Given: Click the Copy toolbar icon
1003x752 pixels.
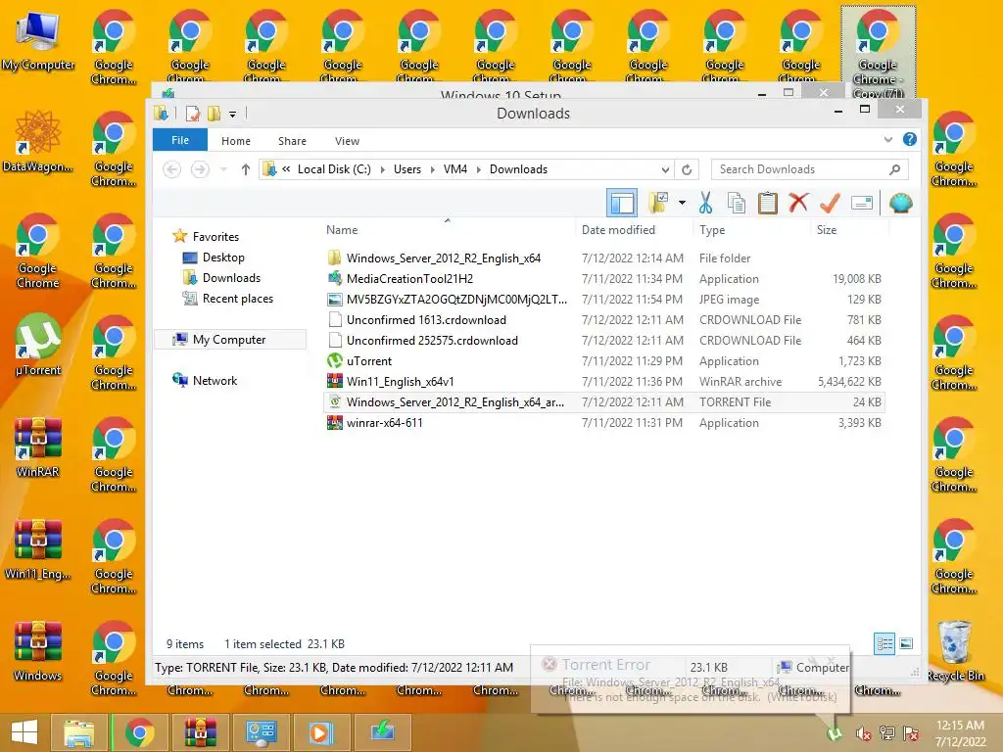Looking at the screenshot, I should (x=737, y=203).
